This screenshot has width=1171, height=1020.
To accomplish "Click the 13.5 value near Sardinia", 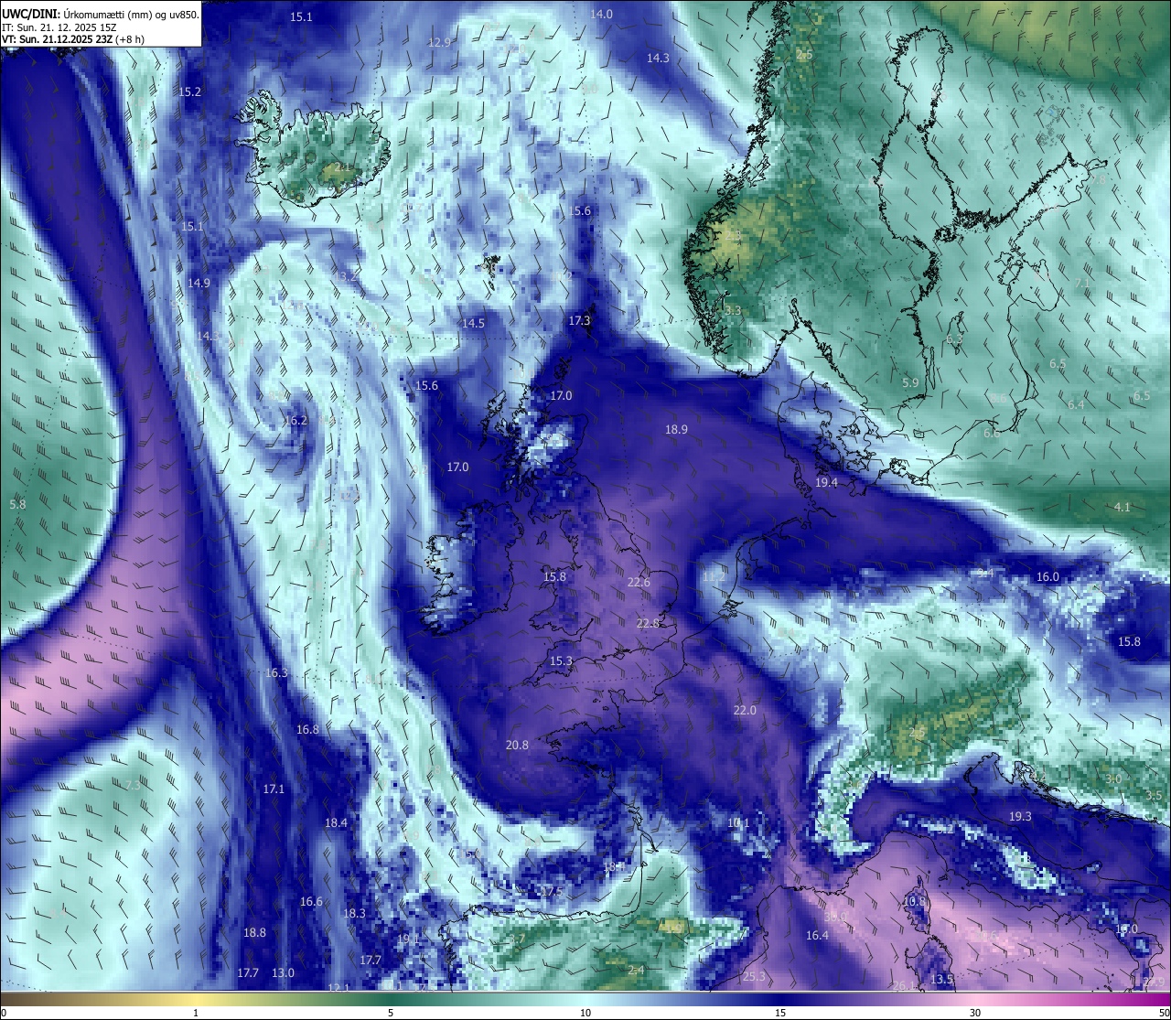I will click(x=941, y=979).
